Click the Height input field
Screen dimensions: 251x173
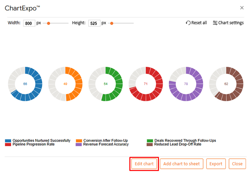click(94, 23)
